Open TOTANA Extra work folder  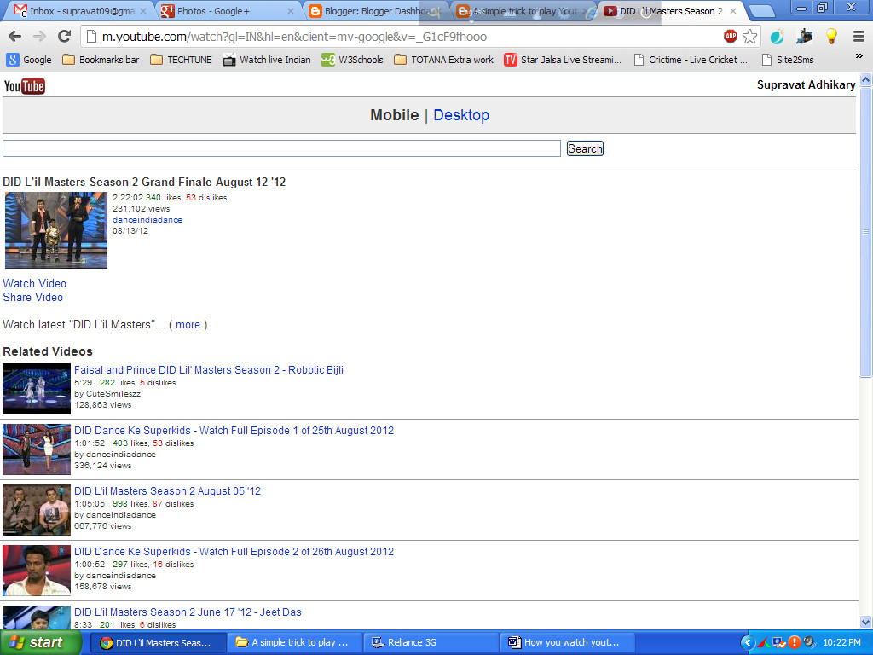click(x=443, y=60)
